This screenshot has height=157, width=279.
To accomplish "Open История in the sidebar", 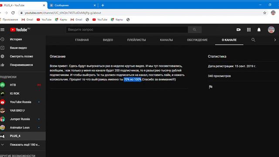I will click(23, 39).
